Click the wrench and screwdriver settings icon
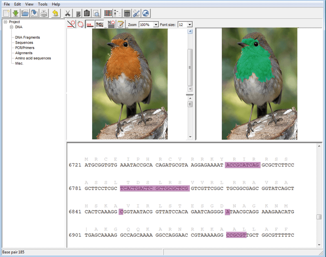 pyautogui.click(x=137, y=13)
